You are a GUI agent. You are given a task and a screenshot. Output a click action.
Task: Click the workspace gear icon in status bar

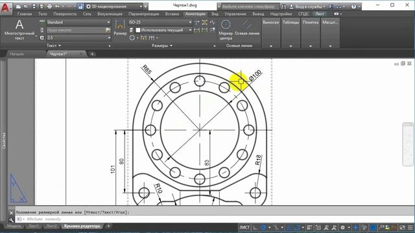coord(342,227)
